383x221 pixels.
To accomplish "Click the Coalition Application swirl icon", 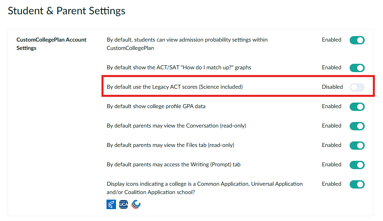I will click(136, 204).
